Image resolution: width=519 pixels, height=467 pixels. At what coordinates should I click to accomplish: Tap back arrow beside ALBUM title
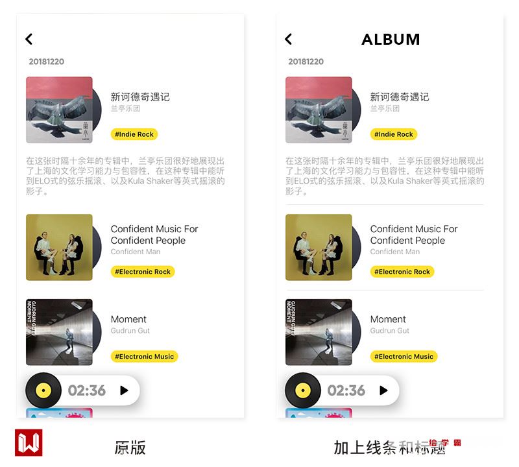289,39
